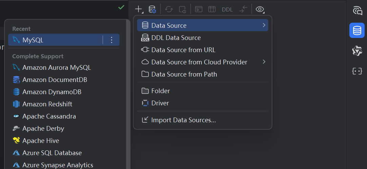This screenshot has width=367, height=169.
Task: Click the green checkmark status icon
Action: click(121, 7)
